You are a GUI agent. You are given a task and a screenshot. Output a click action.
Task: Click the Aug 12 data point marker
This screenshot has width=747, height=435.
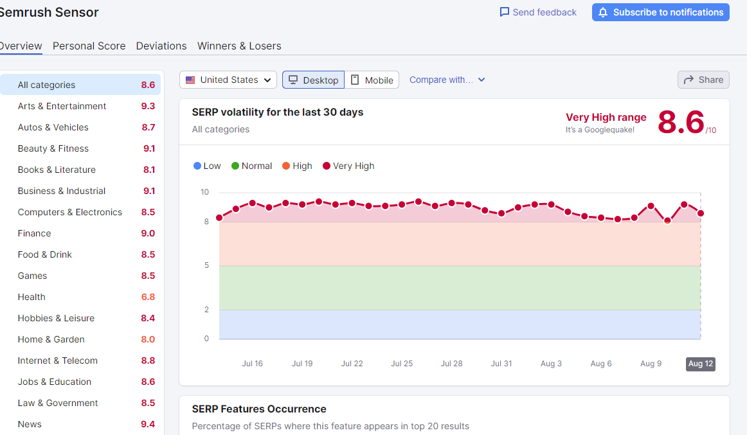point(700,213)
